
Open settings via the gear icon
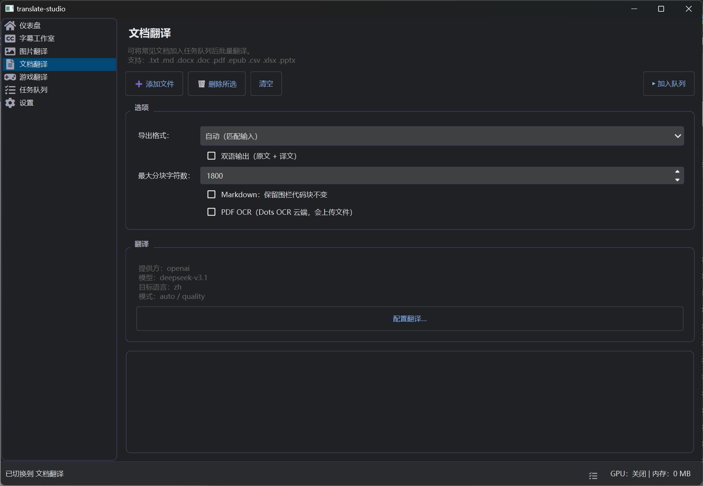click(10, 103)
